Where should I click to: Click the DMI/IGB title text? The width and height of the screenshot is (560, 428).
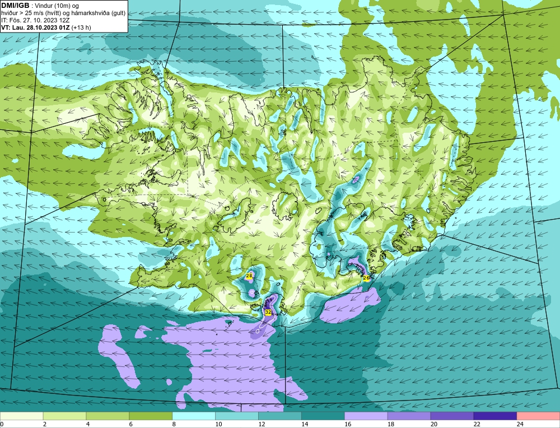[15, 6]
